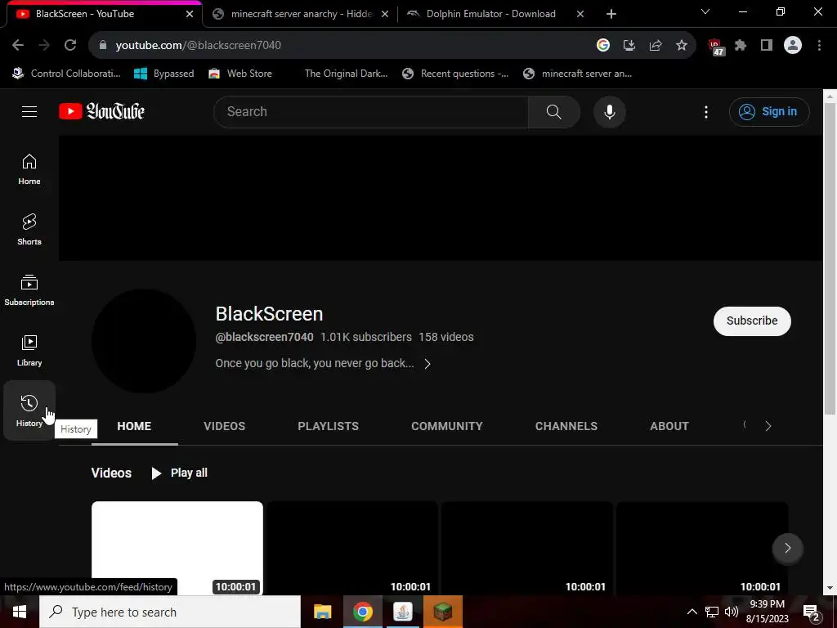Open Chrome three-dot menu
The height and width of the screenshot is (628, 837).
pyautogui.click(x=819, y=46)
